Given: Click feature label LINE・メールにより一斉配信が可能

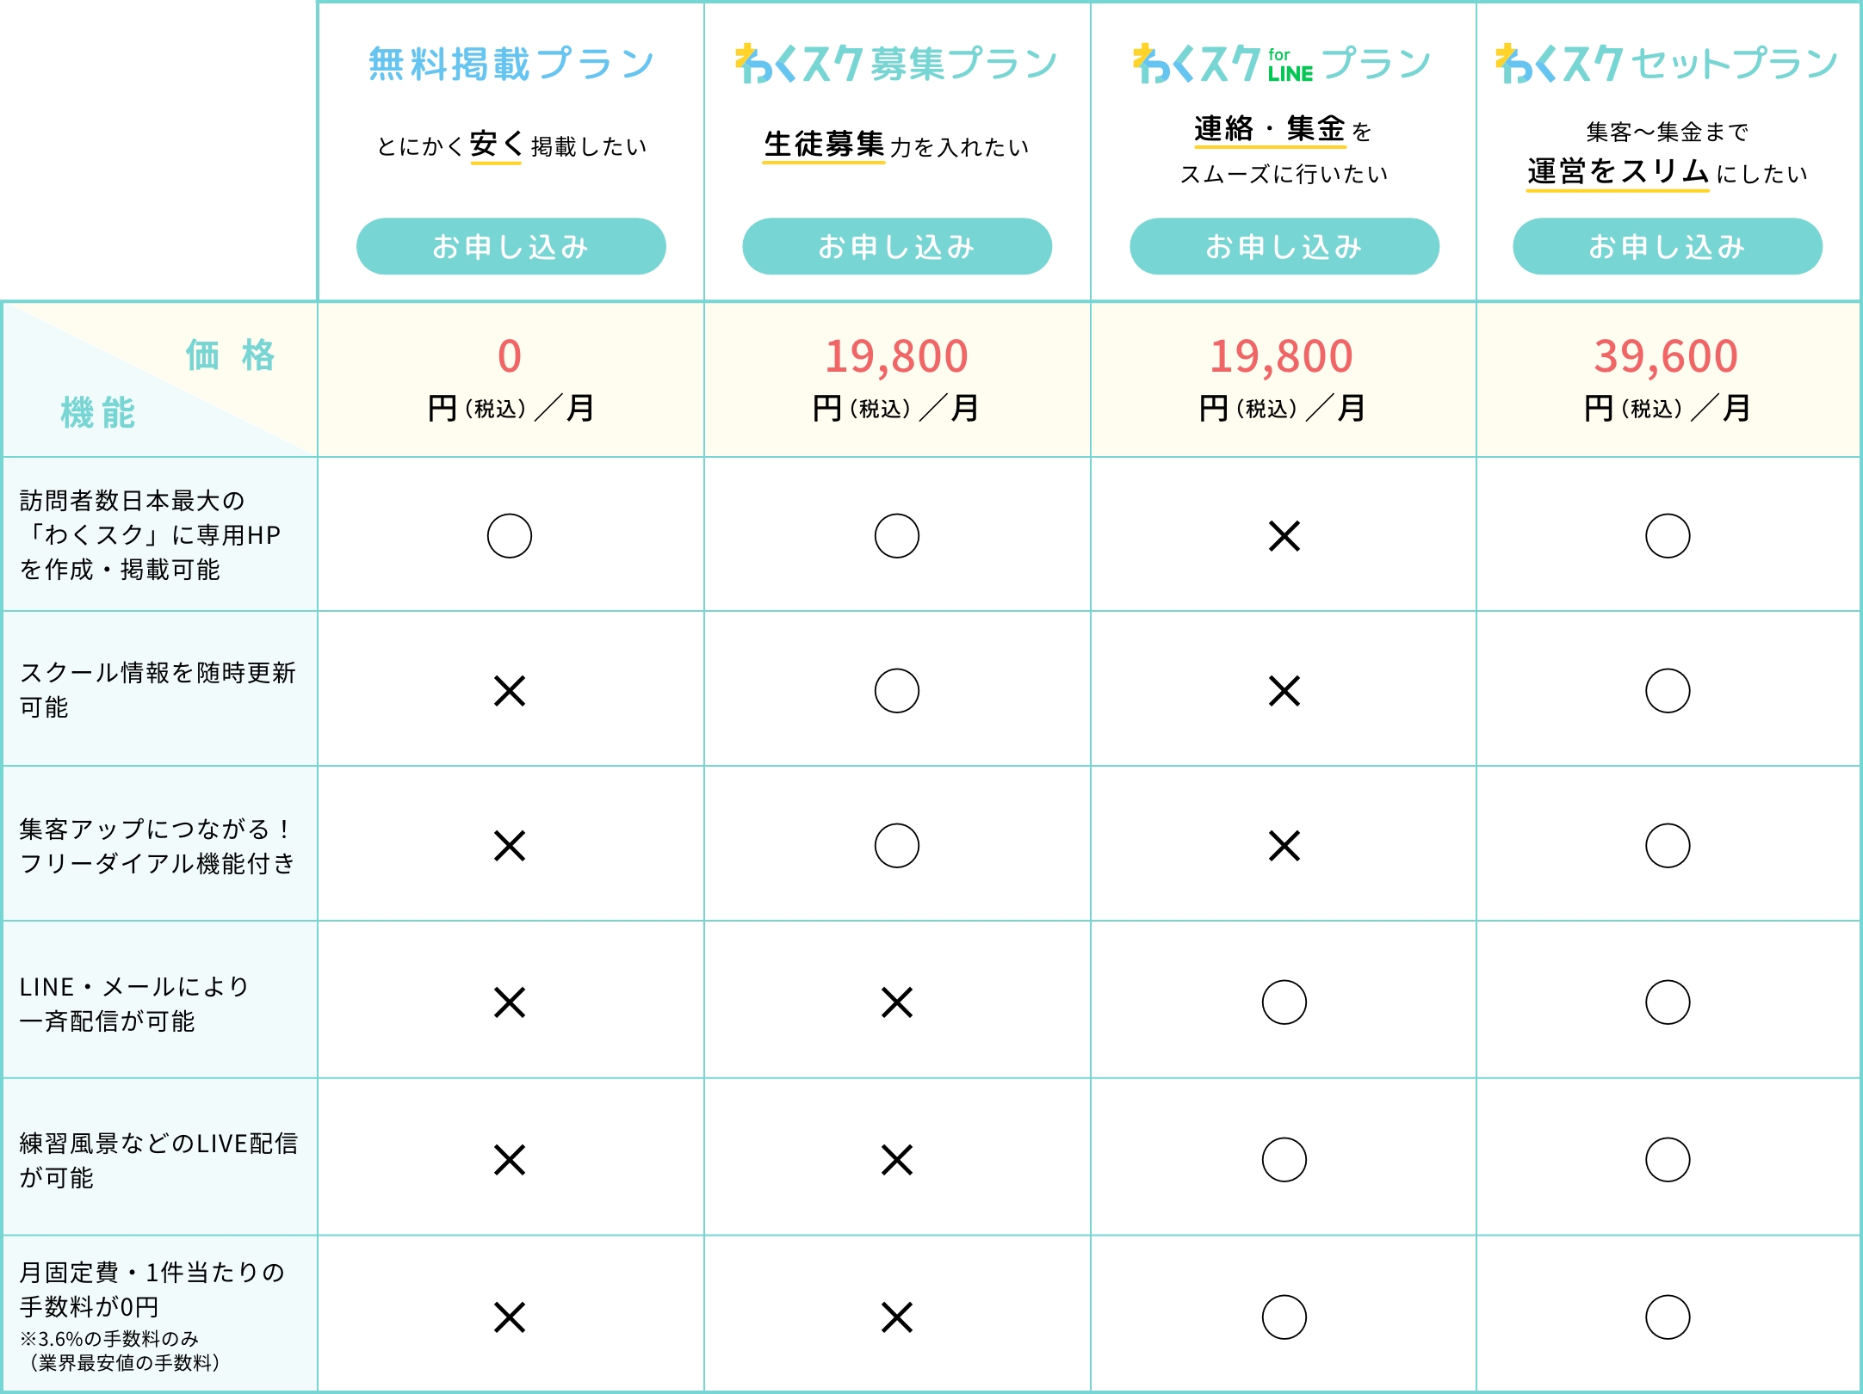Looking at the screenshot, I should (x=134, y=1003).
